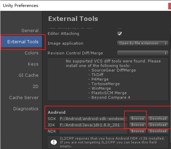Viewport: 171px width, 149px height.
Task: Click the 'Editor Attaching' label
Action: click(x=63, y=33)
